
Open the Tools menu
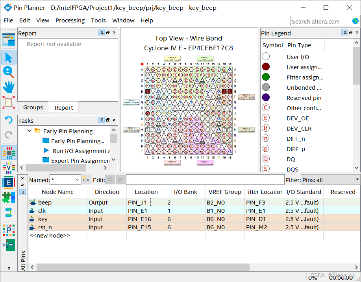click(x=98, y=20)
